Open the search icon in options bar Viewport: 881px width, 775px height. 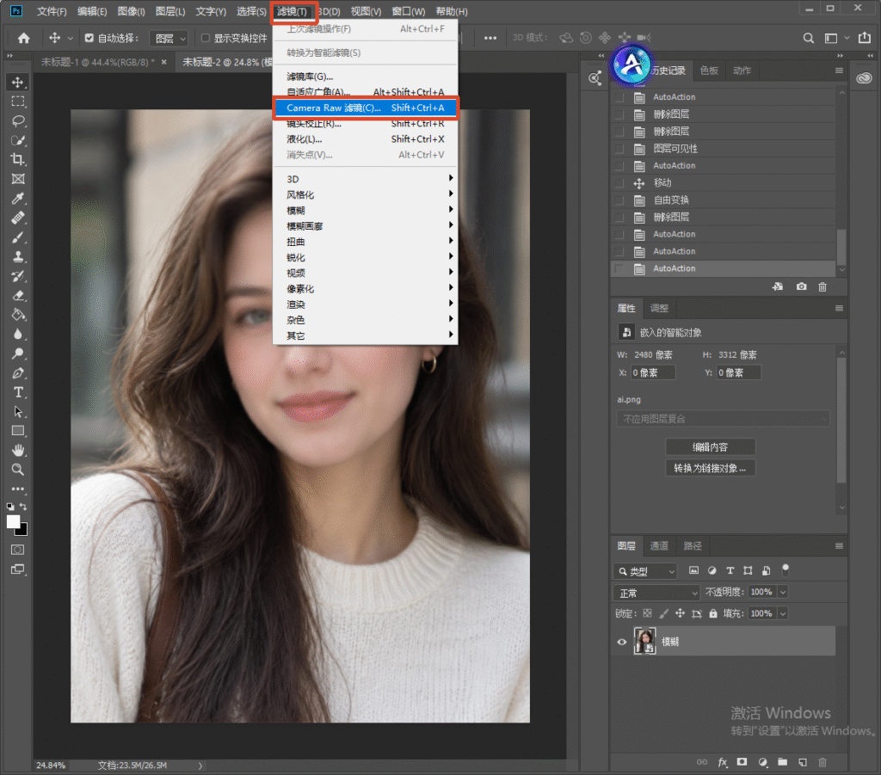(809, 38)
